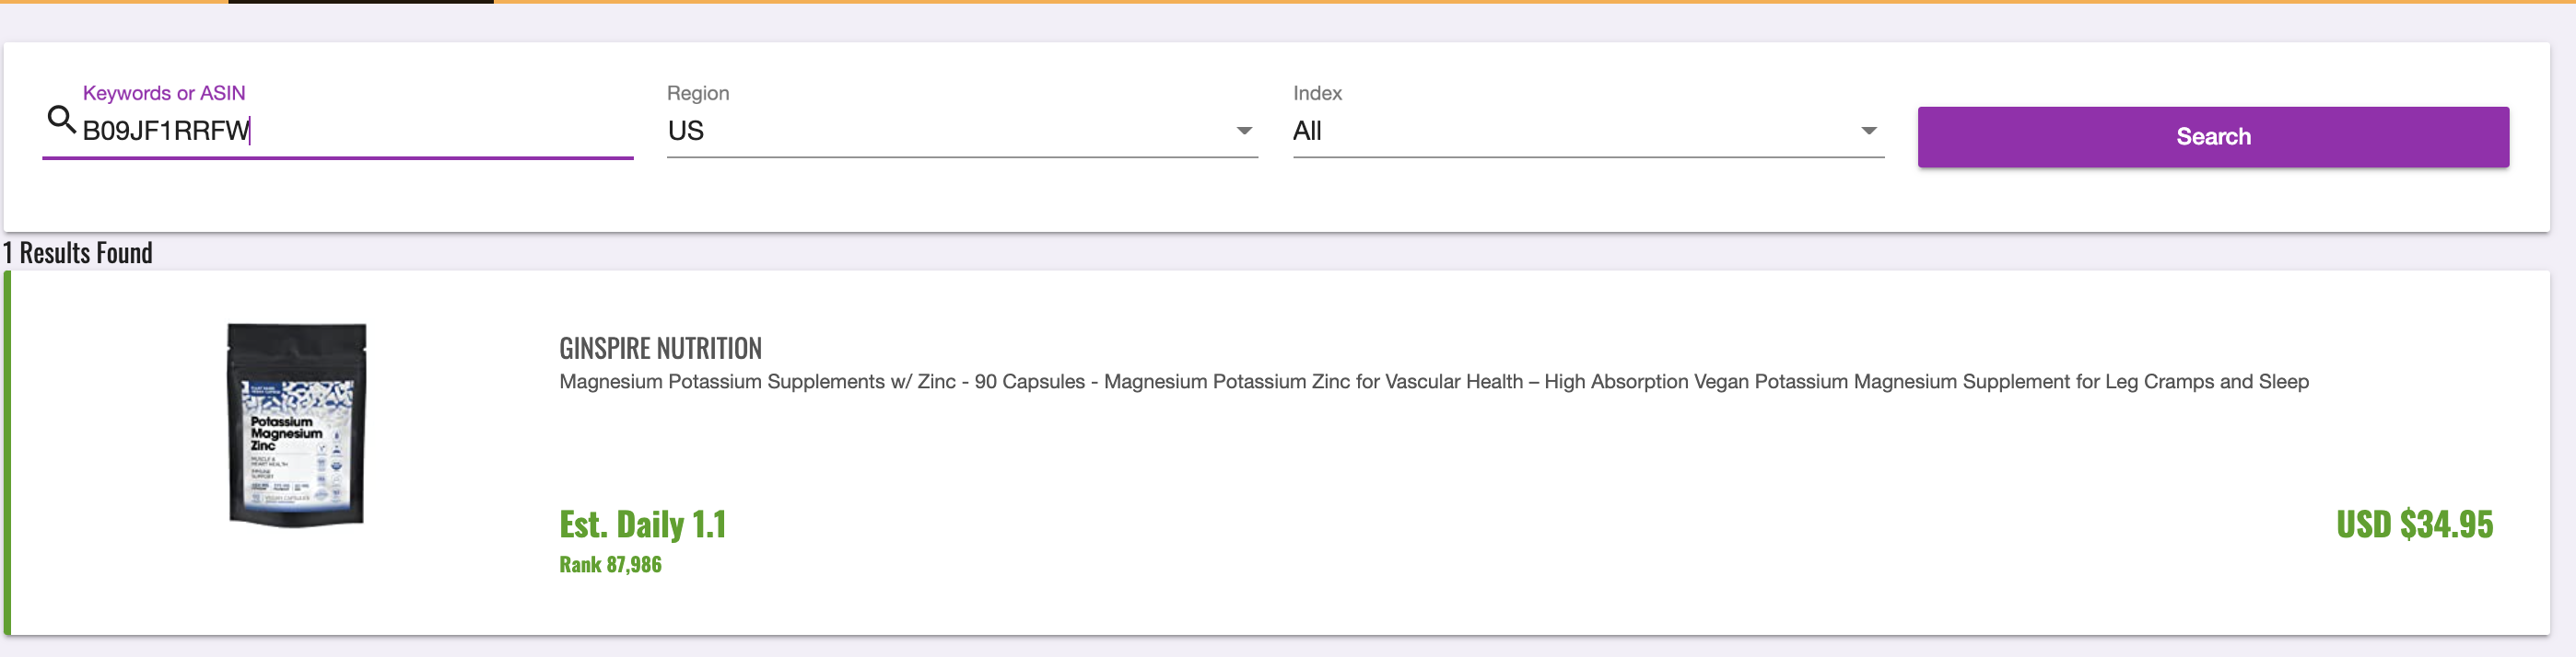This screenshot has height=657, width=2576.
Task: Select the dark active tab indicator at top
Action: 361,2
